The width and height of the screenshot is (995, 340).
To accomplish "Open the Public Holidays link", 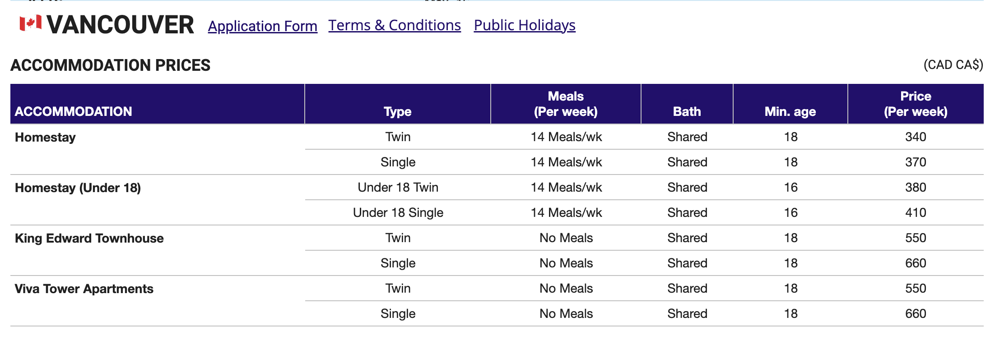I will click(524, 25).
